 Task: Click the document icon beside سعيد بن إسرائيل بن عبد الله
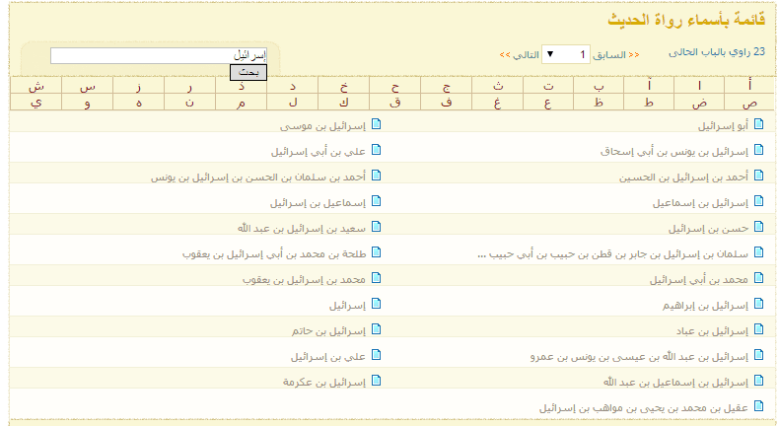point(375,228)
